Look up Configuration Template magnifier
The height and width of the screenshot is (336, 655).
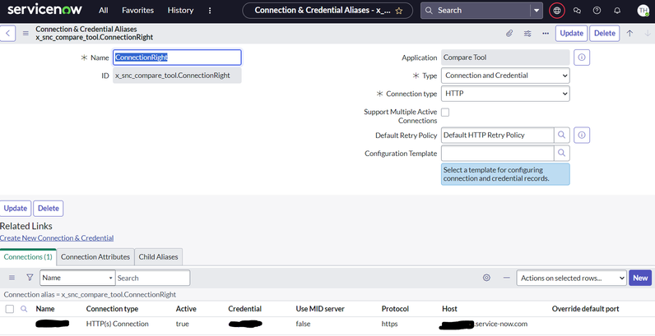tap(562, 153)
